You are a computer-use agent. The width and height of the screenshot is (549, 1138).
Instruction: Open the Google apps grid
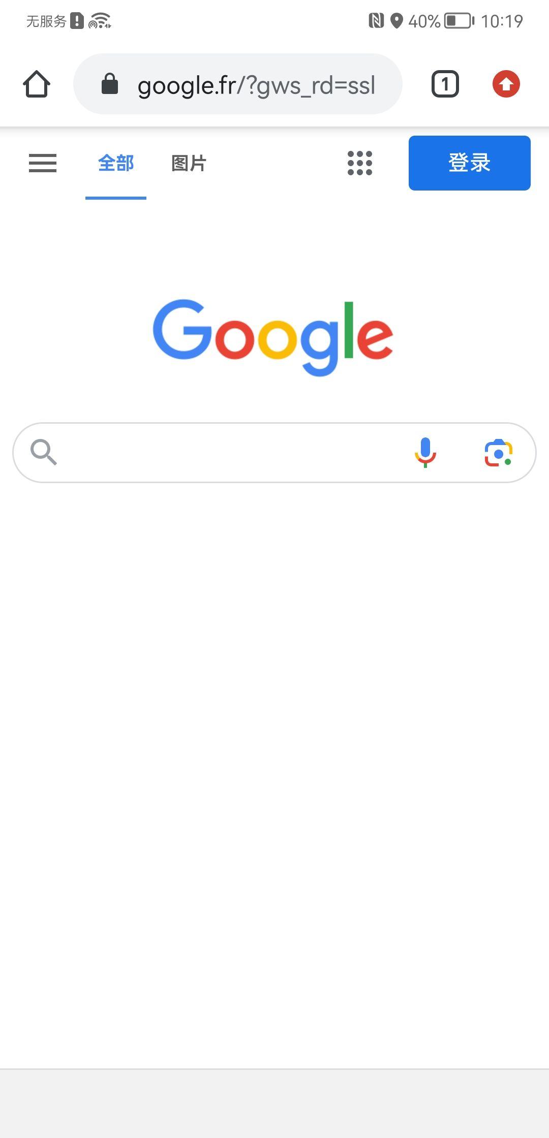click(x=360, y=163)
